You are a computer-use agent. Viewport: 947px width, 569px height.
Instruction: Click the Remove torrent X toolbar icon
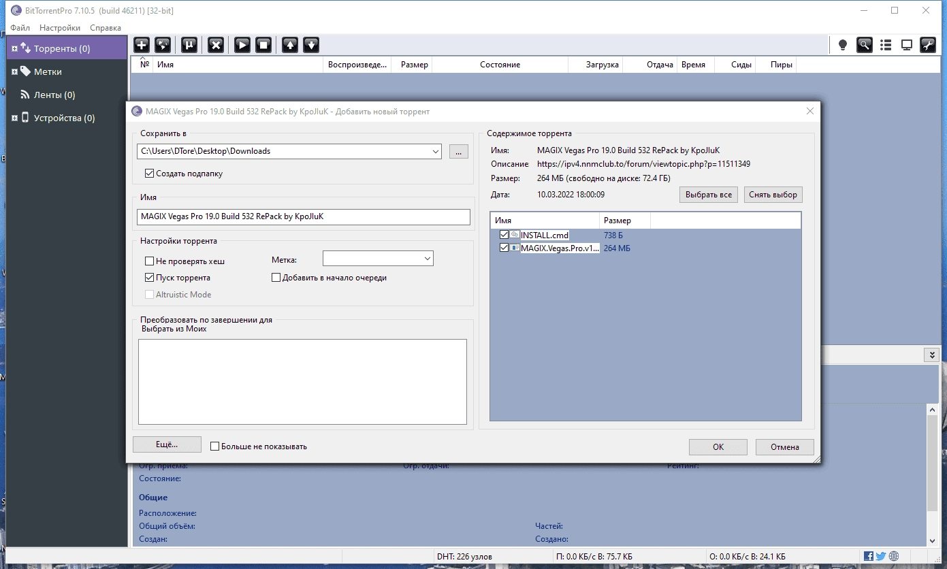point(216,45)
